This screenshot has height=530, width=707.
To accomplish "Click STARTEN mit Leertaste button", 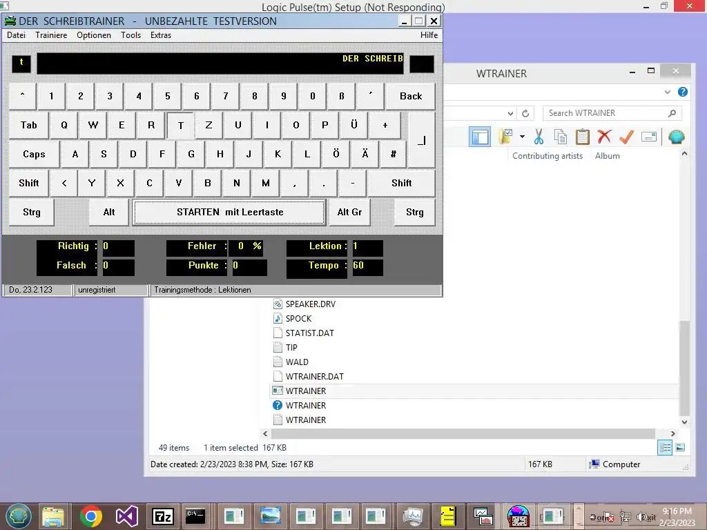I will pos(229,213).
